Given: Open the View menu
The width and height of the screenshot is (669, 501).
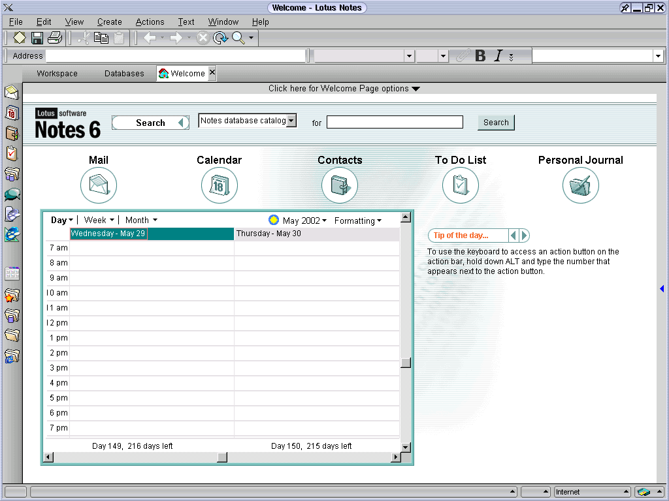Looking at the screenshot, I should pyautogui.click(x=74, y=22).
